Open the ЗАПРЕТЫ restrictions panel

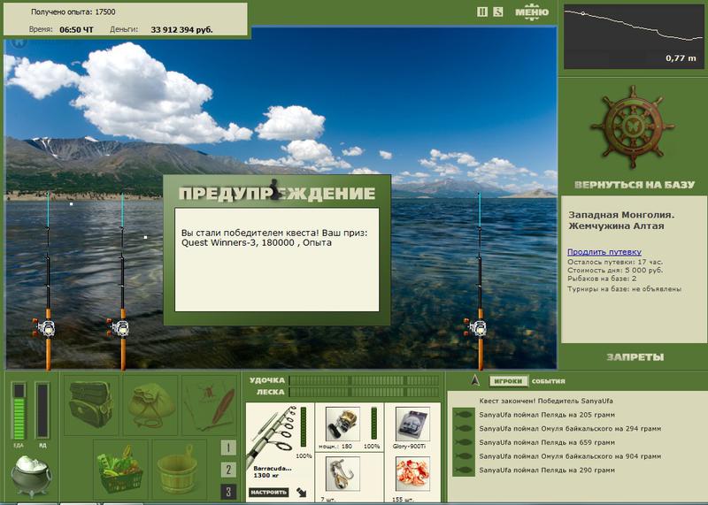tap(635, 357)
